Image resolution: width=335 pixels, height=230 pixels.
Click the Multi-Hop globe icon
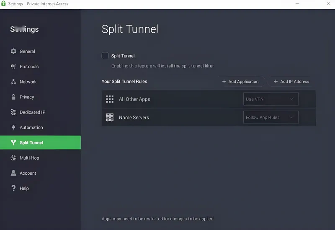13,158
